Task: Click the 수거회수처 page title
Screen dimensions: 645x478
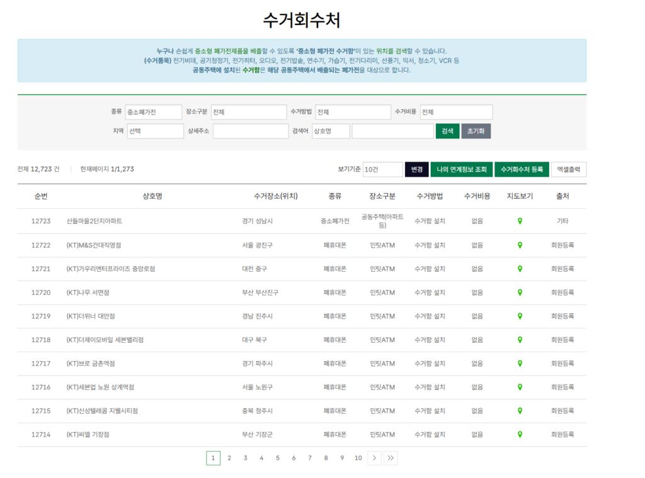Action: coord(302,20)
